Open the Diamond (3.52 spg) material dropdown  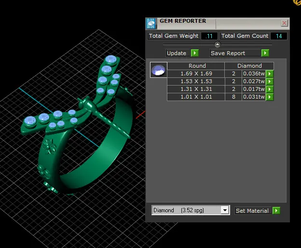click(x=225, y=210)
